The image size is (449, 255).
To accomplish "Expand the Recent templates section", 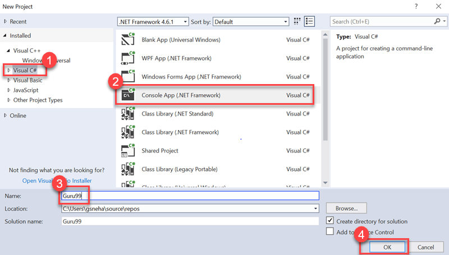I will [x=6, y=21].
